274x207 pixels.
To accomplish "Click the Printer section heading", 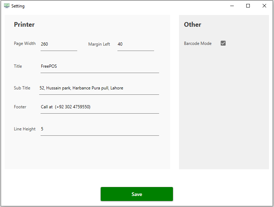I will pyautogui.click(x=24, y=25).
